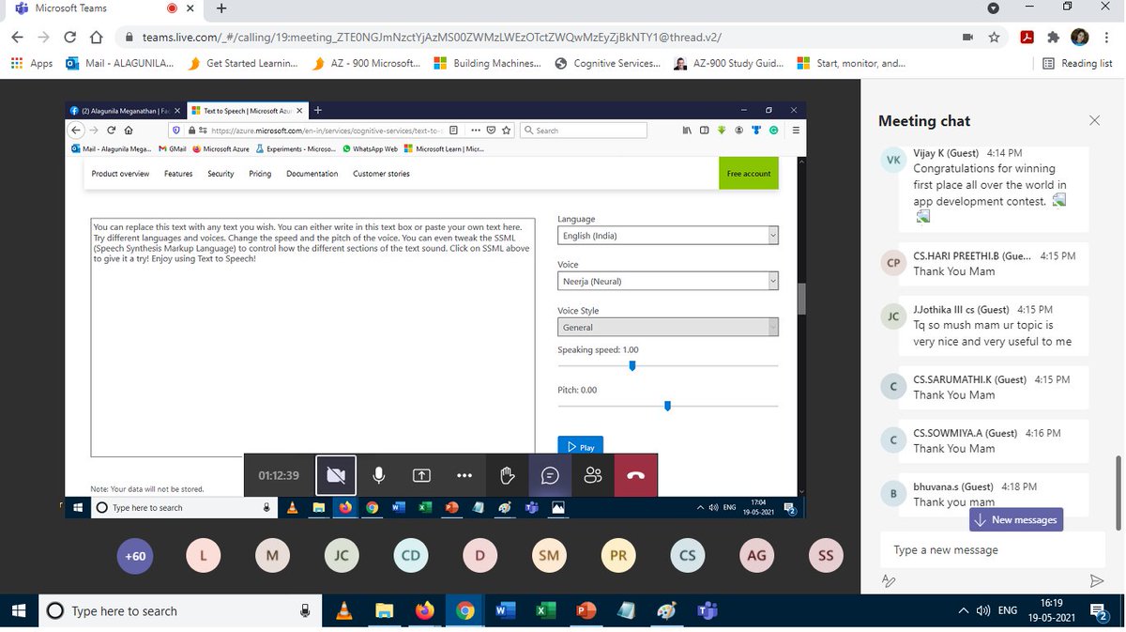Open Chrome profile avatar
The image size is (1126, 632).
point(1080,38)
